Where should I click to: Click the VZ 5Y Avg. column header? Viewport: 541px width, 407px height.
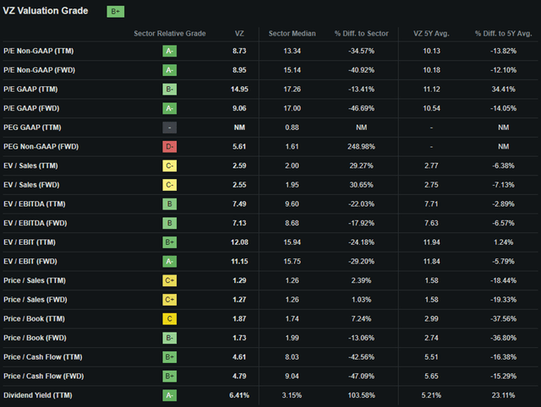click(431, 34)
